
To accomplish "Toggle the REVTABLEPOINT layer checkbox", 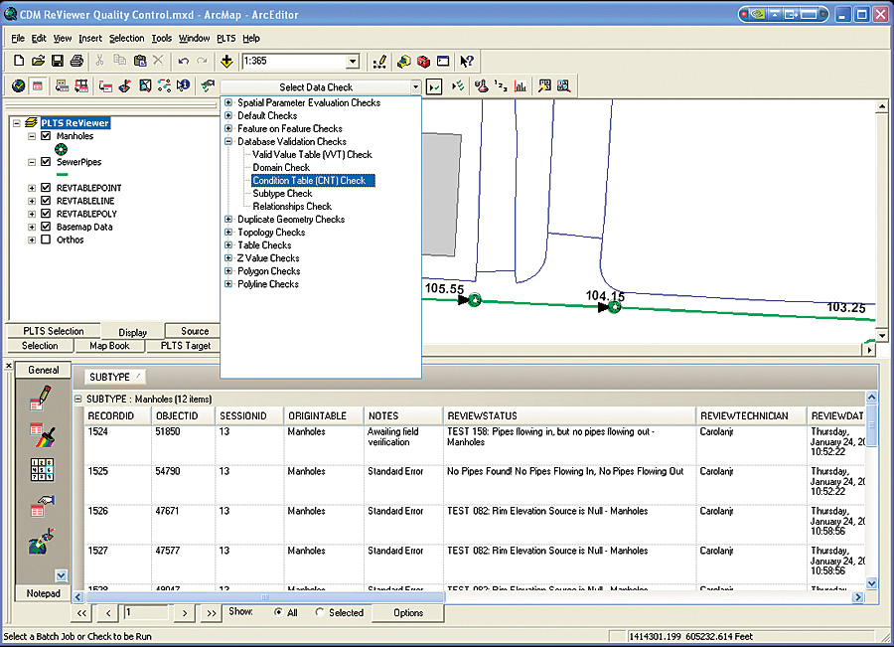I will click(46, 187).
